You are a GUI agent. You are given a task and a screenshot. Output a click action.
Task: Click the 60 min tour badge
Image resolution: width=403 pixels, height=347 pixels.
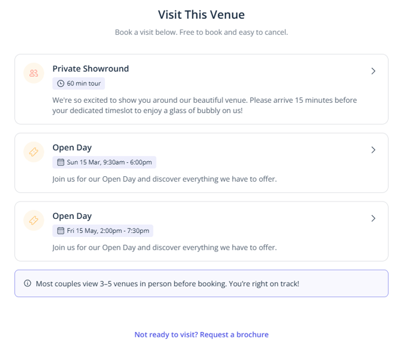coord(79,84)
